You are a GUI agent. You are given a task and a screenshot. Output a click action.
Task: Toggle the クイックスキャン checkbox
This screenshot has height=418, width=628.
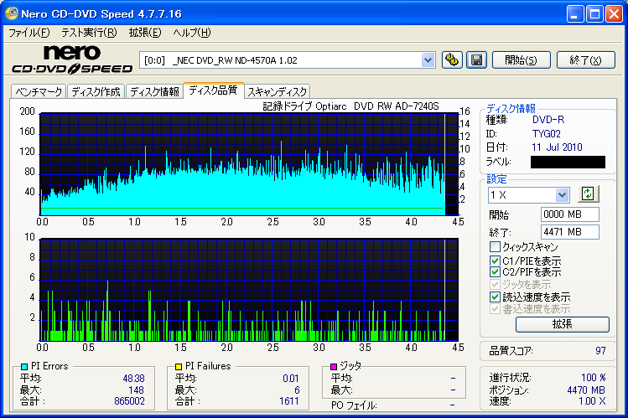495,246
